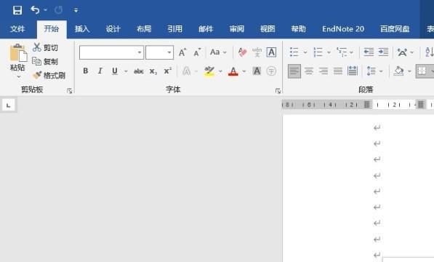This screenshot has width=434, height=262.
Task: Click the Asian layout icon
Action: [402, 52]
